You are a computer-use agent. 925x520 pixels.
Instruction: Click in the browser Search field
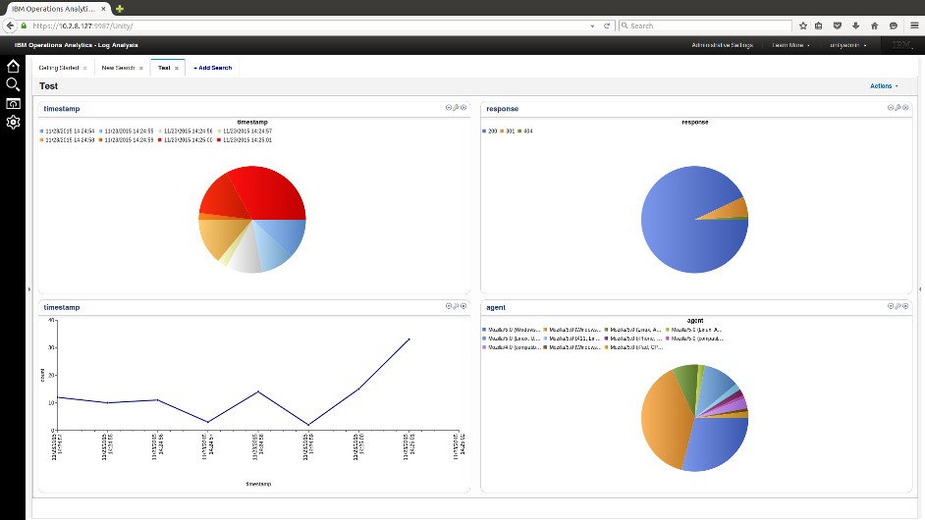705,26
